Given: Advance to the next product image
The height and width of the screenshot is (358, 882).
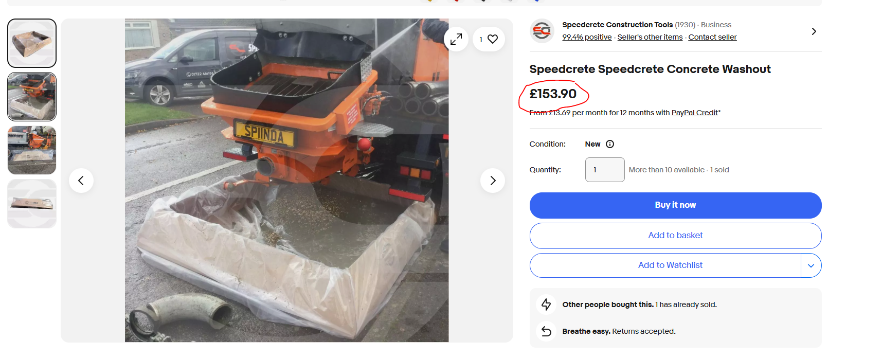Looking at the screenshot, I should (x=493, y=181).
